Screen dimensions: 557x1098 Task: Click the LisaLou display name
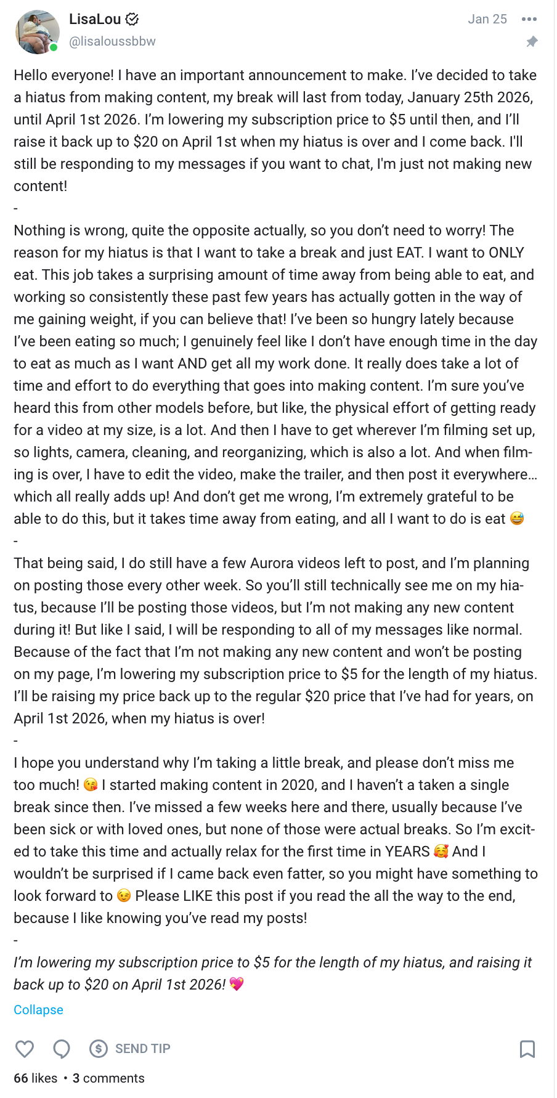[95, 19]
